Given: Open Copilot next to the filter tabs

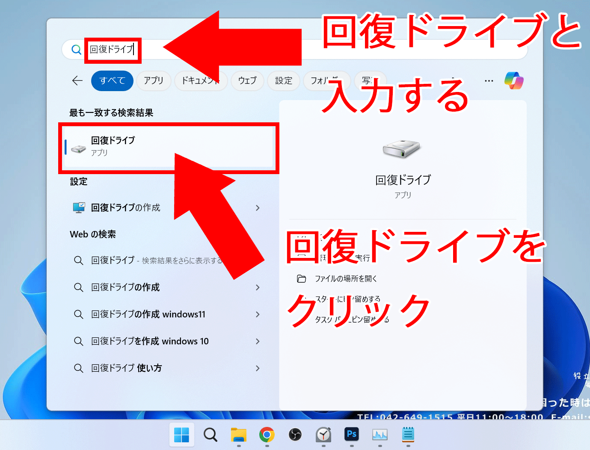Looking at the screenshot, I should (513, 80).
